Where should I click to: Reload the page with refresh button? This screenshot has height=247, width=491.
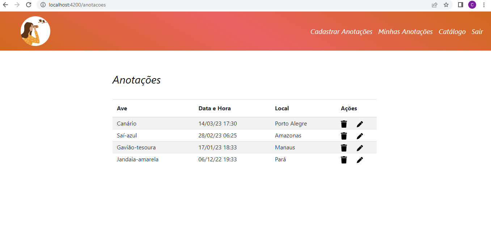(x=28, y=5)
